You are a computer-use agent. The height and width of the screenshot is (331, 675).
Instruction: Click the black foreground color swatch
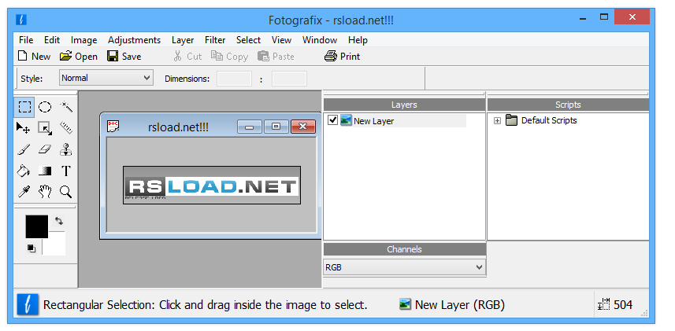coord(36,226)
